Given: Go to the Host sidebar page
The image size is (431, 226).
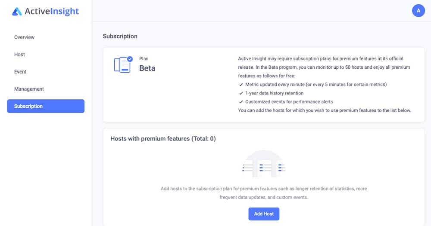Looking at the screenshot, I should pyautogui.click(x=19, y=55).
